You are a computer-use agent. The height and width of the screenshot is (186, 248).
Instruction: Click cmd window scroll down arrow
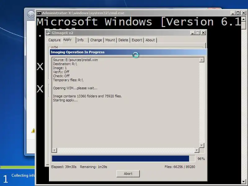[x=244, y=182]
